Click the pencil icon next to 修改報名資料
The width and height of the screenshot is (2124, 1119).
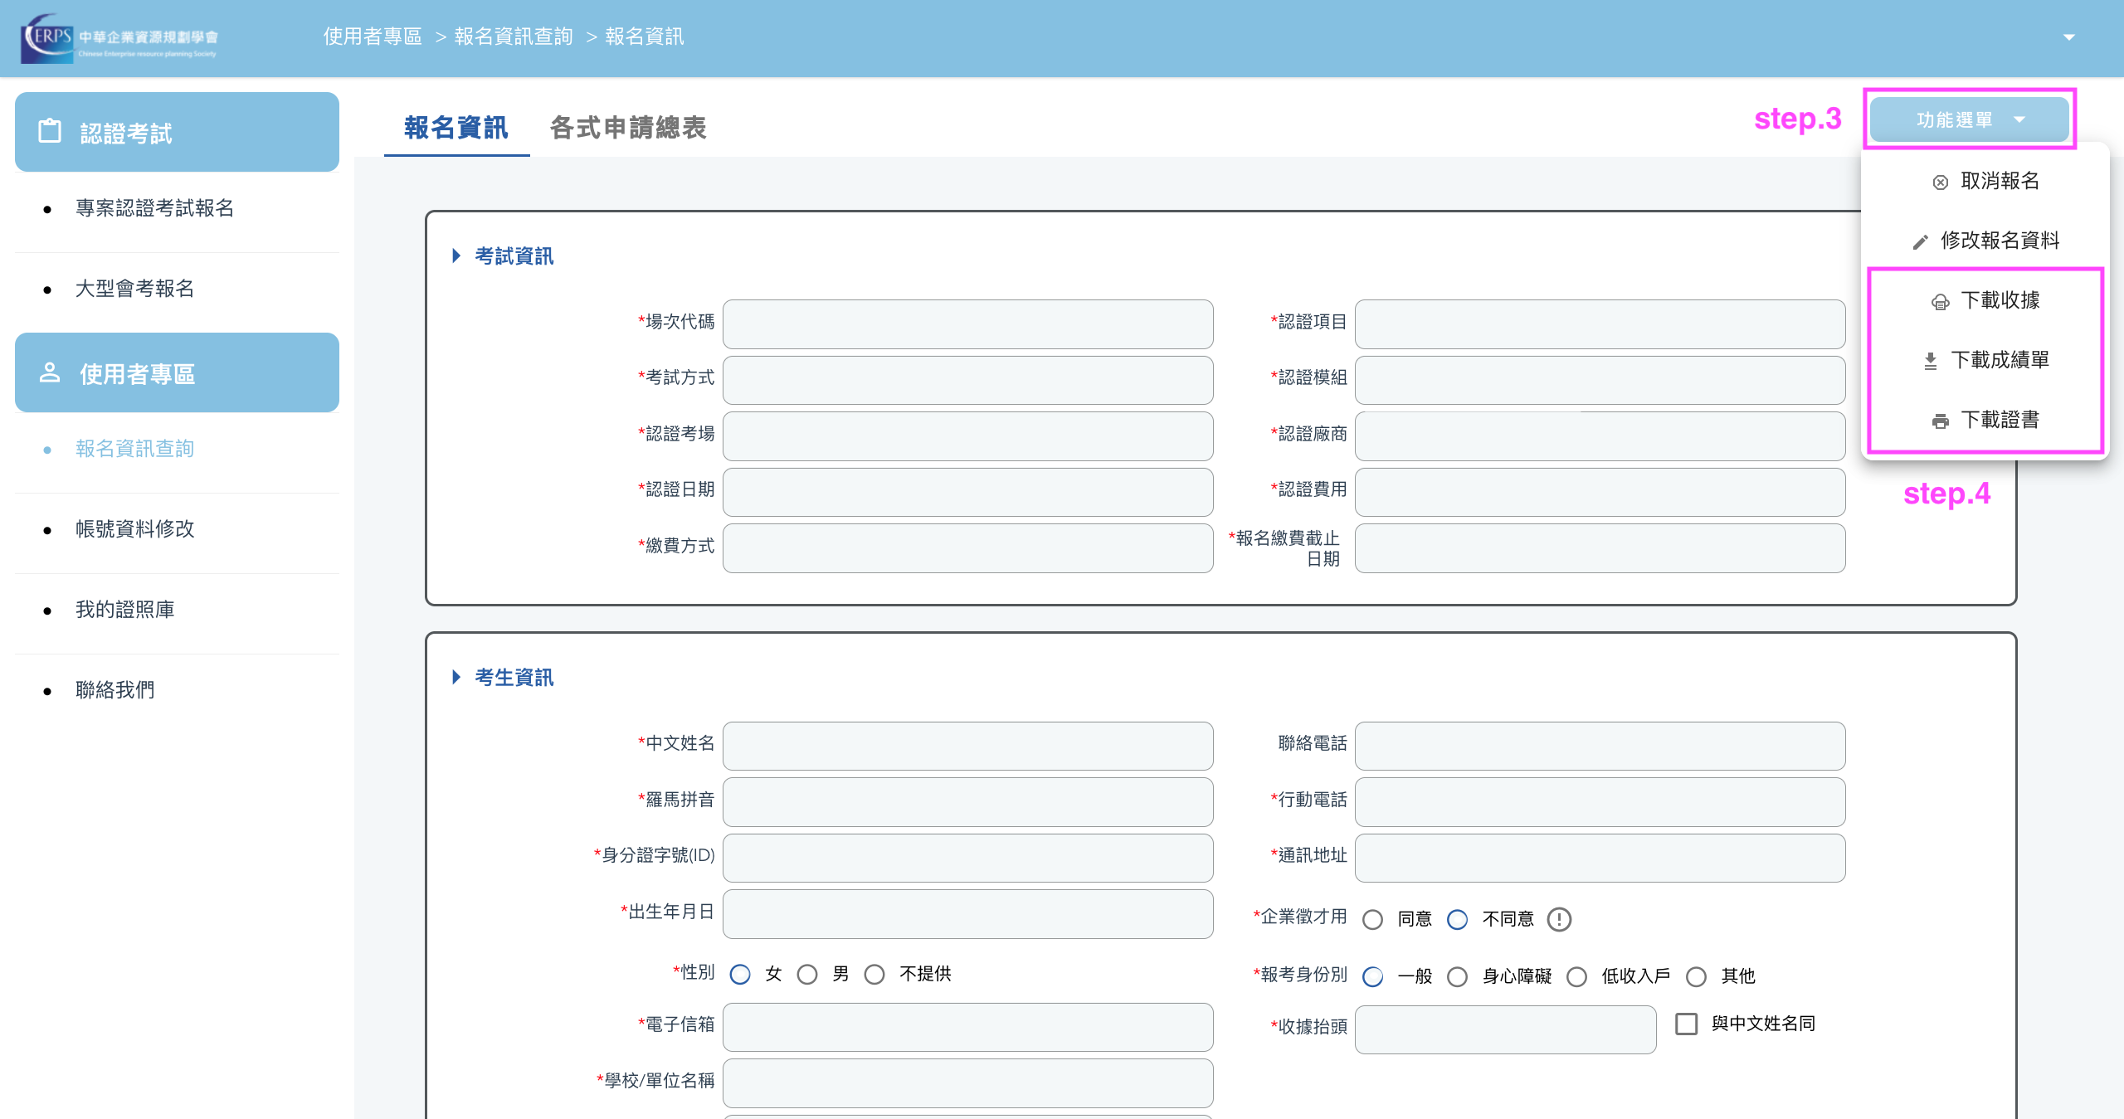pos(1920,241)
